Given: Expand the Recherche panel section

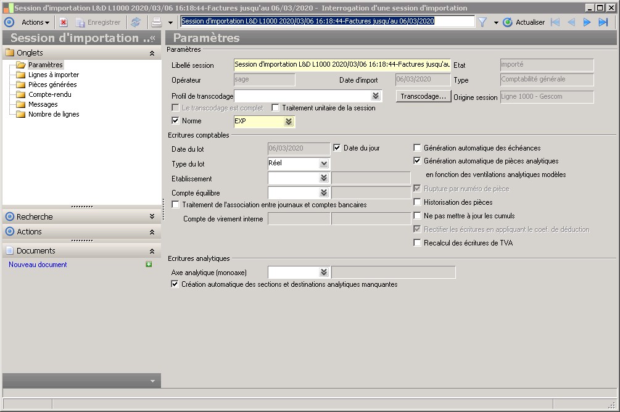Looking at the screenshot, I should (152, 217).
